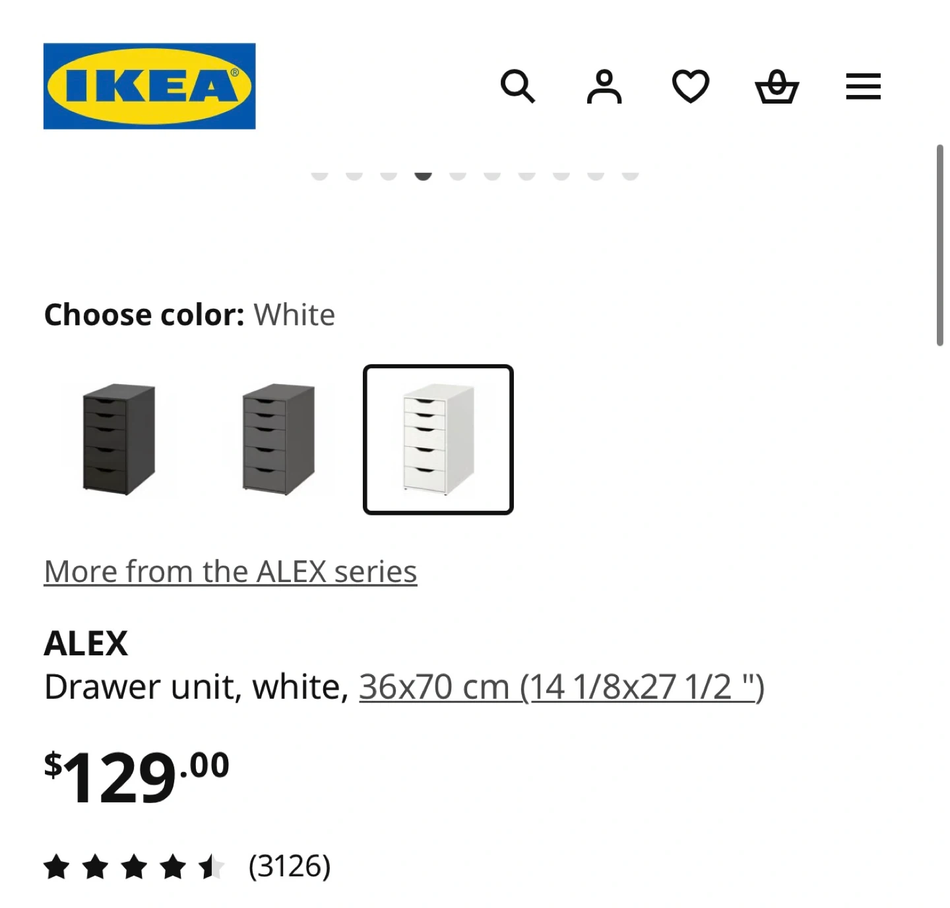Select the black-brown drawer unit color
The image size is (950, 908).
click(x=119, y=439)
